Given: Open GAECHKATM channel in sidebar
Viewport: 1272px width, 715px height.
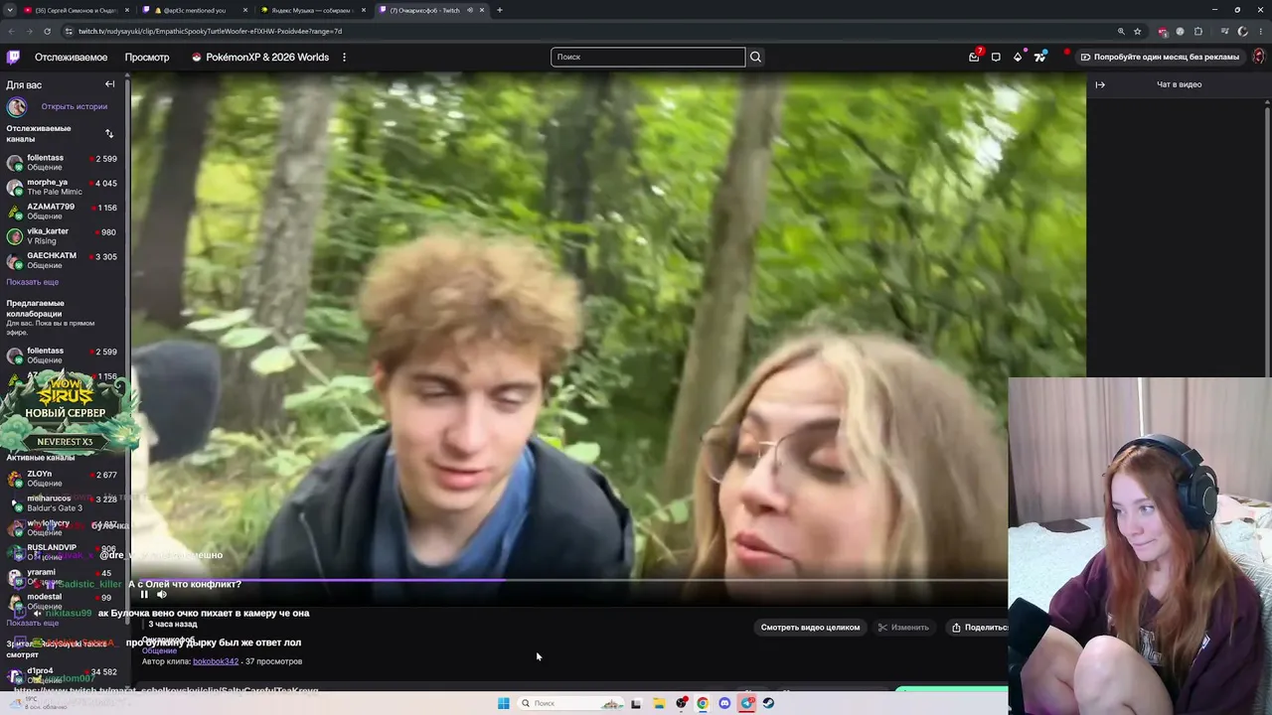Looking at the screenshot, I should pos(62,260).
